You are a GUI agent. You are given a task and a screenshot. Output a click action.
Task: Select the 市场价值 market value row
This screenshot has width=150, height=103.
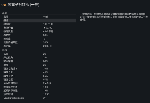point(39,28)
